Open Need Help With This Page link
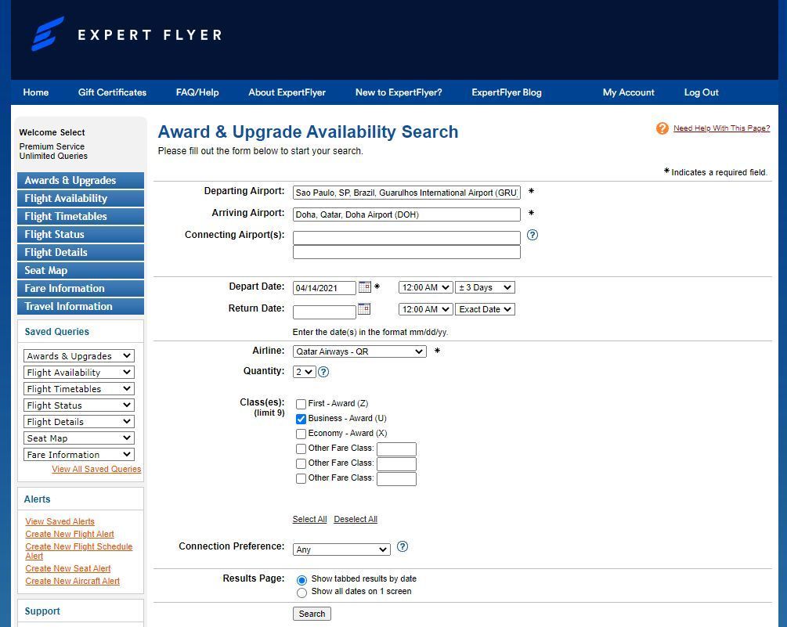787x627 pixels. click(722, 128)
